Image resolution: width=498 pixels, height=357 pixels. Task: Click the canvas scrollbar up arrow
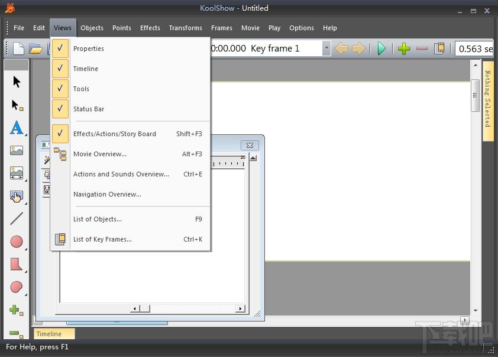476,65
